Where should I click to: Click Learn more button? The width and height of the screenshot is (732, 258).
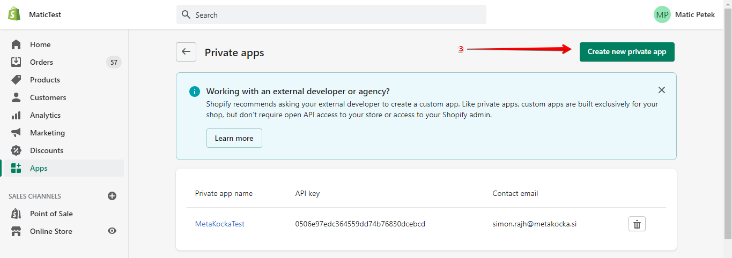(x=234, y=138)
